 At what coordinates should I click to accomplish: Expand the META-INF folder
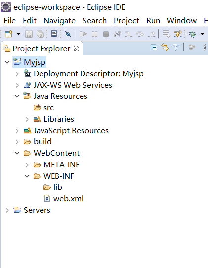[x=27, y=165]
